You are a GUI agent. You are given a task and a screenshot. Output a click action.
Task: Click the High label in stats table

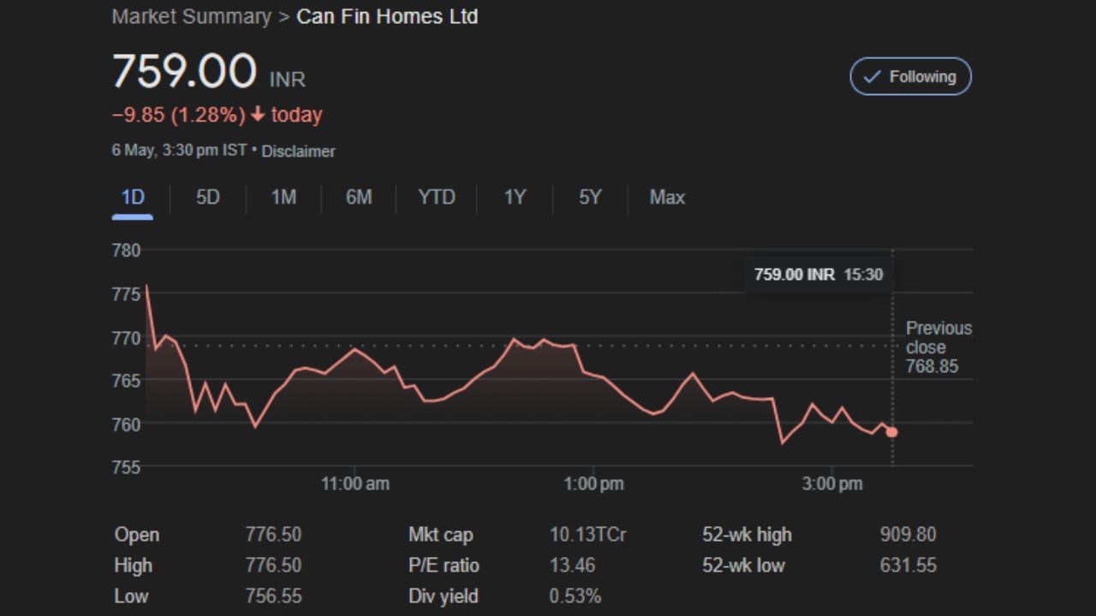(x=133, y=566)
